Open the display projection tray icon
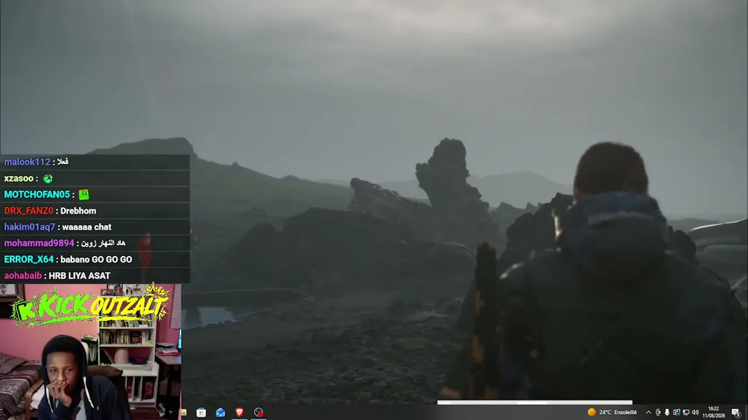This screenshot has height=420, width=748. click(677, 412)
